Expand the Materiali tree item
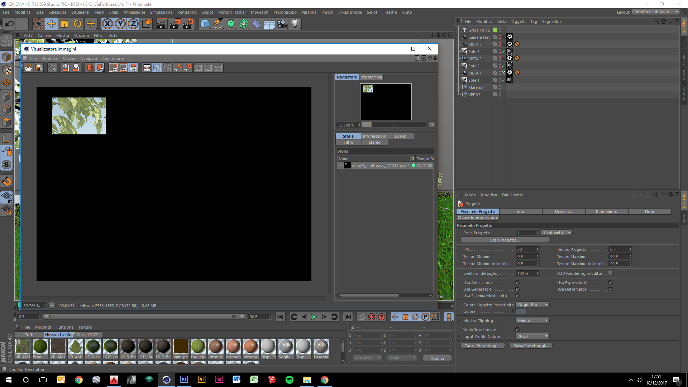The image size is (688, 387). [x=458, y=87]
